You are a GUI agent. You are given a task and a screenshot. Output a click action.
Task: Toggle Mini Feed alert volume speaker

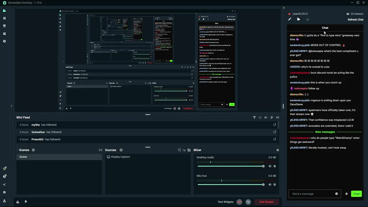tap(277, 117)
